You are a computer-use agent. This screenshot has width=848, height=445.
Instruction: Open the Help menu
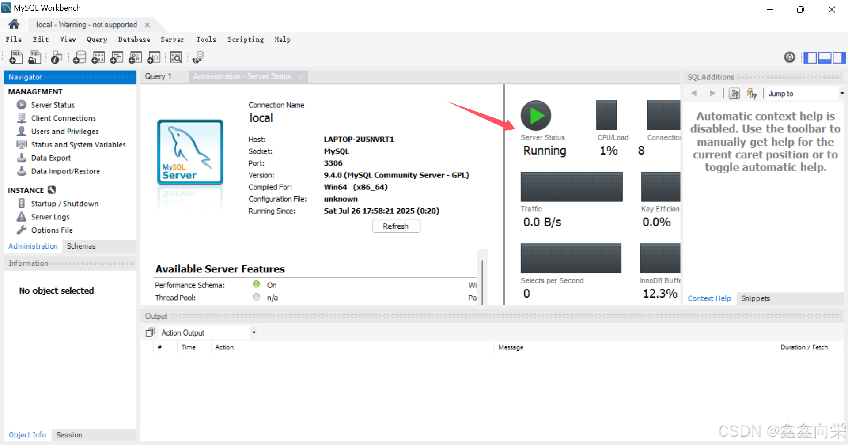click(x=283, y=39)
